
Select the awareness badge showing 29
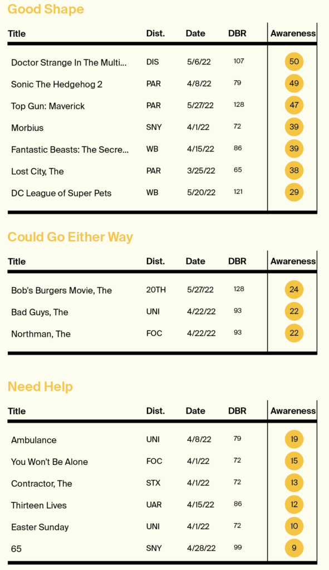click(294, 192)
